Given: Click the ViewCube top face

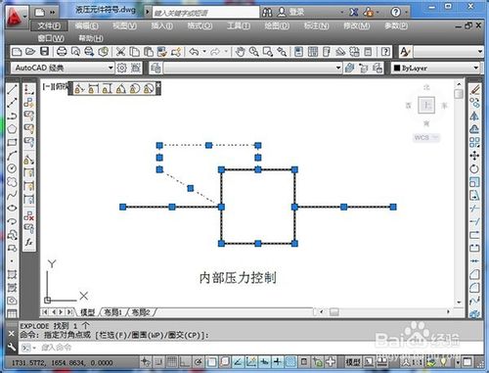Looking at the screenshot, I should pos(426,105).
